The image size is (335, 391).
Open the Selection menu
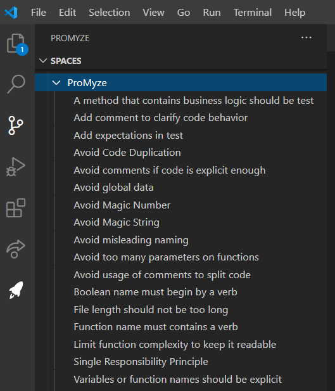(110, 12)
